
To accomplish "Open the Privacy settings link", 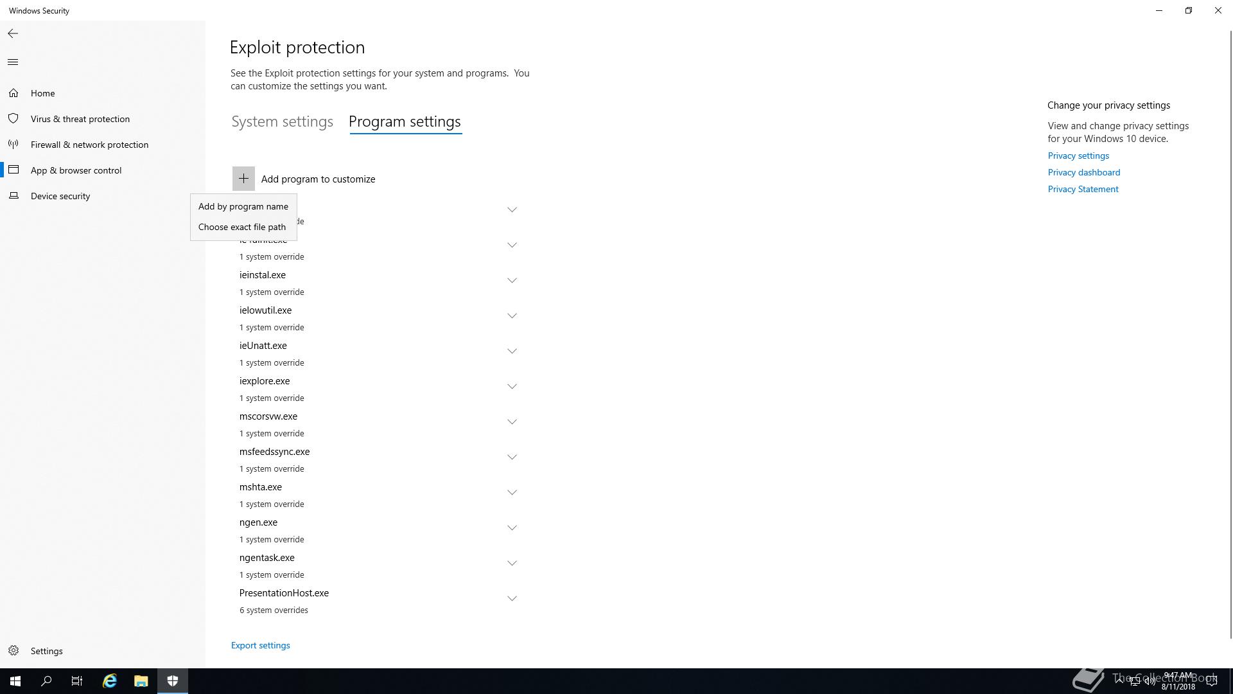I will coord(1078,156).
